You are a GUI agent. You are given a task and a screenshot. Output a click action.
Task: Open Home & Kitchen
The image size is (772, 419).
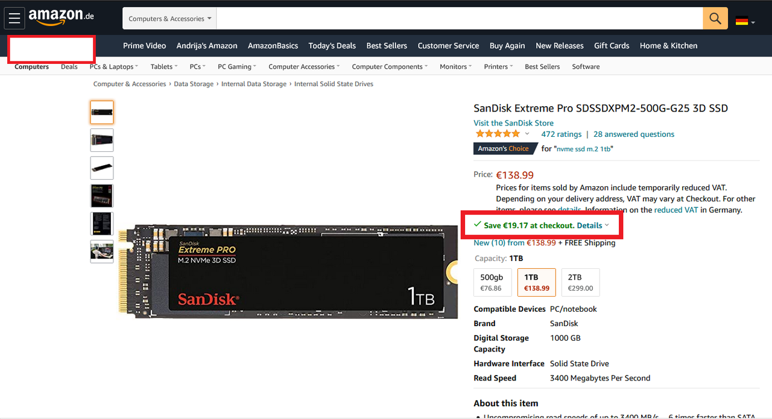click(x=668, y=46)
